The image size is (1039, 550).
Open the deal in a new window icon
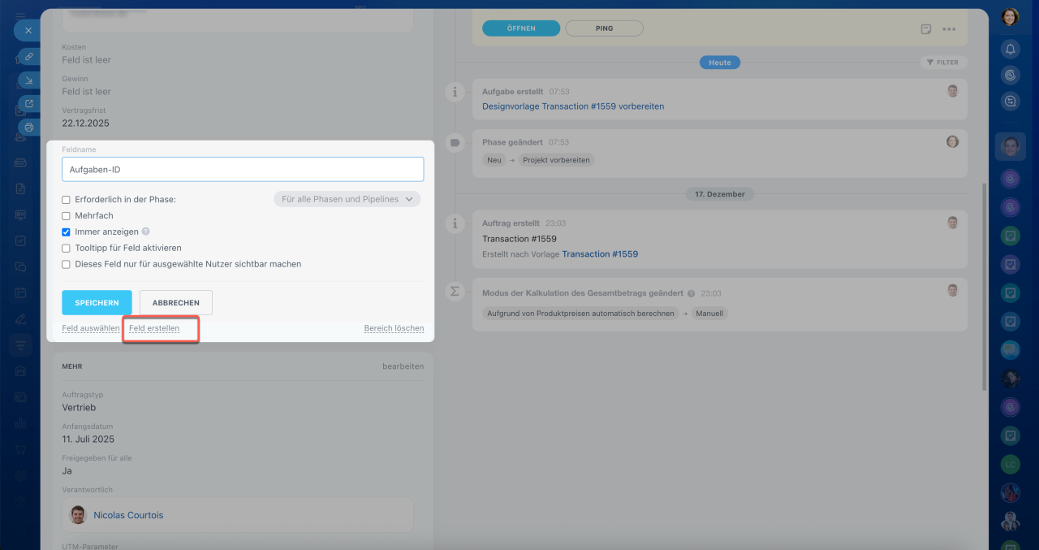click(x=29, y=104)
